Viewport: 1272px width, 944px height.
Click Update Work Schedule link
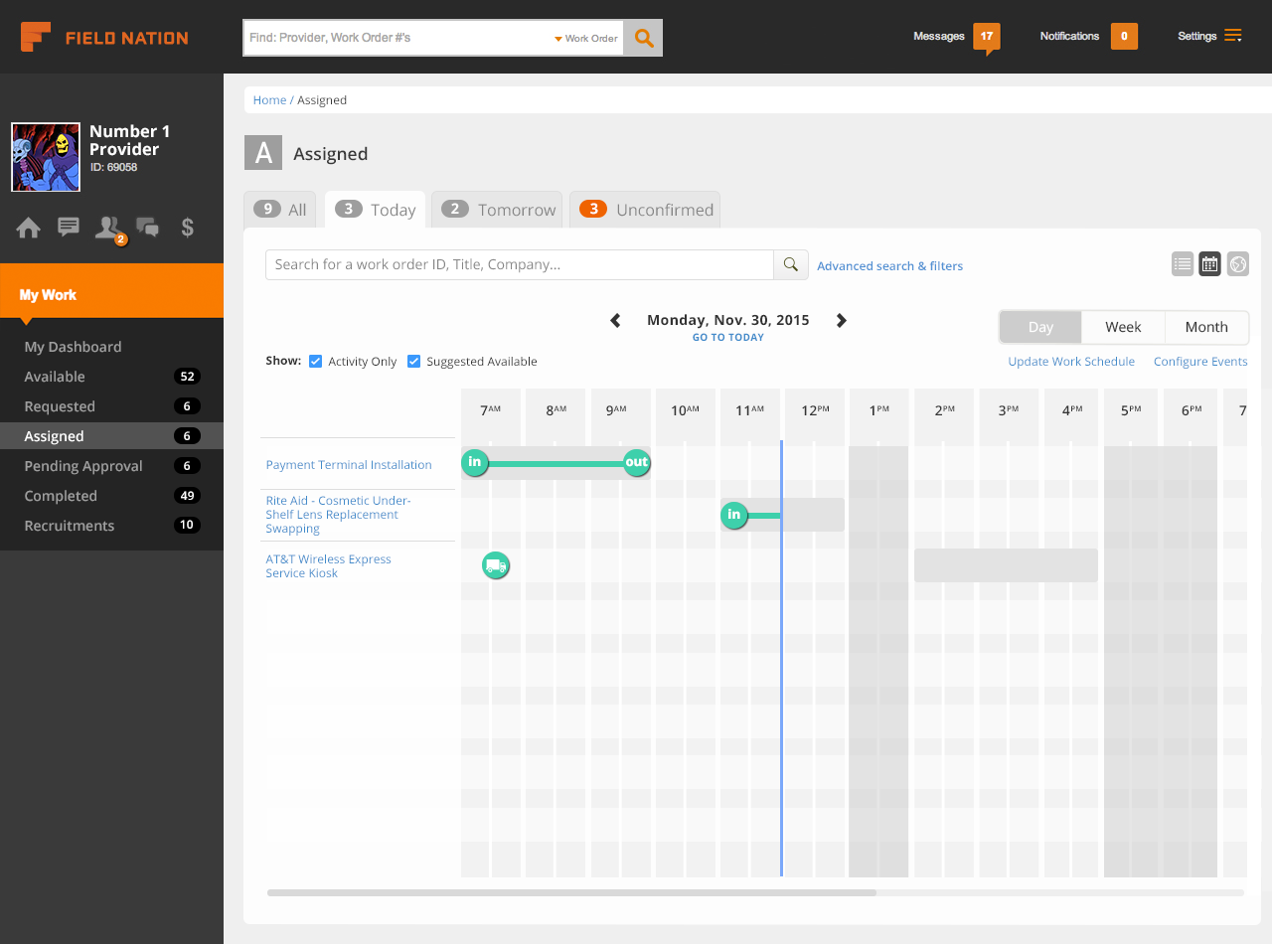(x=1071, y=362)
